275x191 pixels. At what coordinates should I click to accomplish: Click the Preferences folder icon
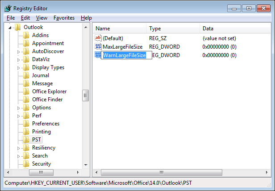point(26,124)
